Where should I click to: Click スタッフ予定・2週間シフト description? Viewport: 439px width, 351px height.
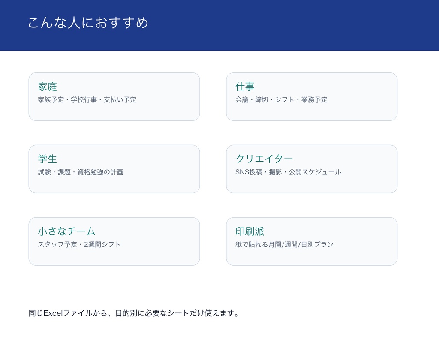(x=79, y=244)
